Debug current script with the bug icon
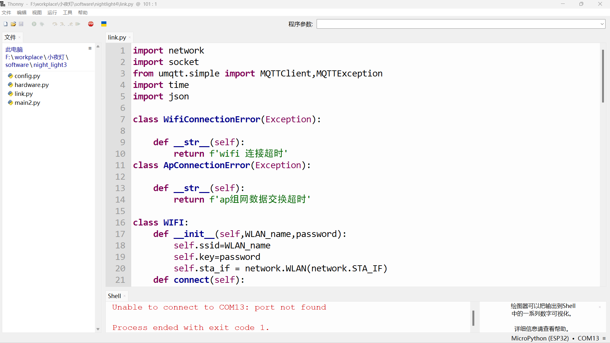Image resolution: width=610 pixels, height=343 pixels. point(42,24)
